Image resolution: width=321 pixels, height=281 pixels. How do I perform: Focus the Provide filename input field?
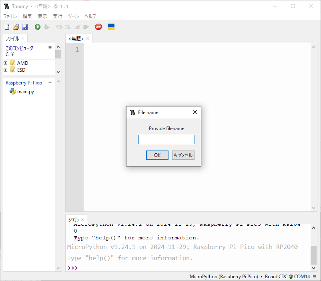point(167,139)
